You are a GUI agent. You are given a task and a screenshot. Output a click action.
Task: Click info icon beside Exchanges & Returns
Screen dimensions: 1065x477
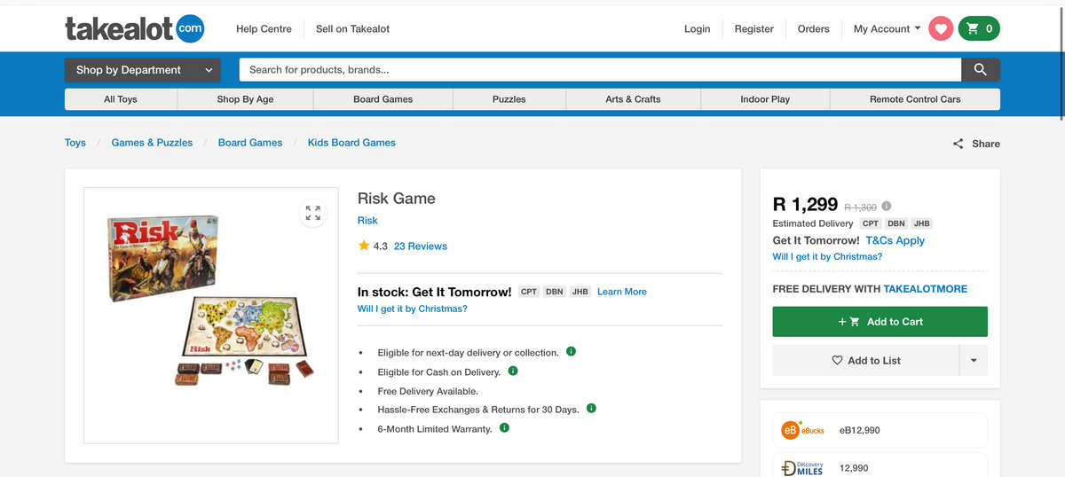(x=591, y=409)
